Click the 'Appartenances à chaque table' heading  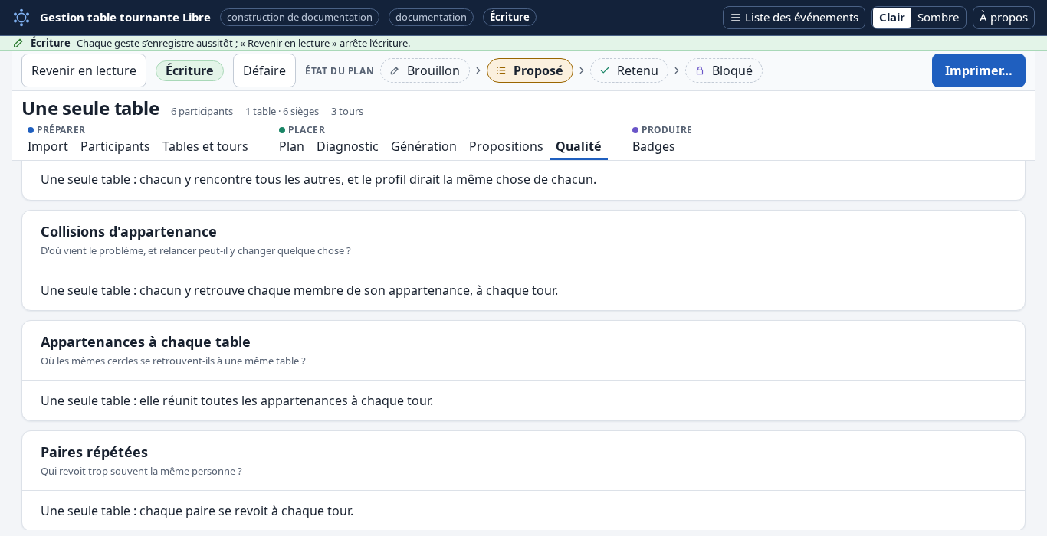pos(146,342)
